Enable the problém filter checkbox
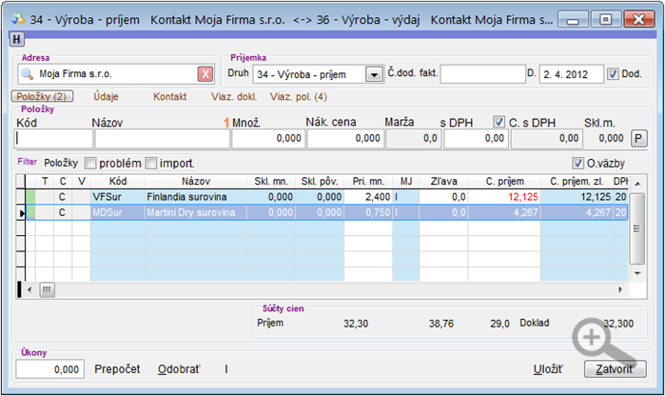Viewport: 665px width, 396px height. [90, 163]
